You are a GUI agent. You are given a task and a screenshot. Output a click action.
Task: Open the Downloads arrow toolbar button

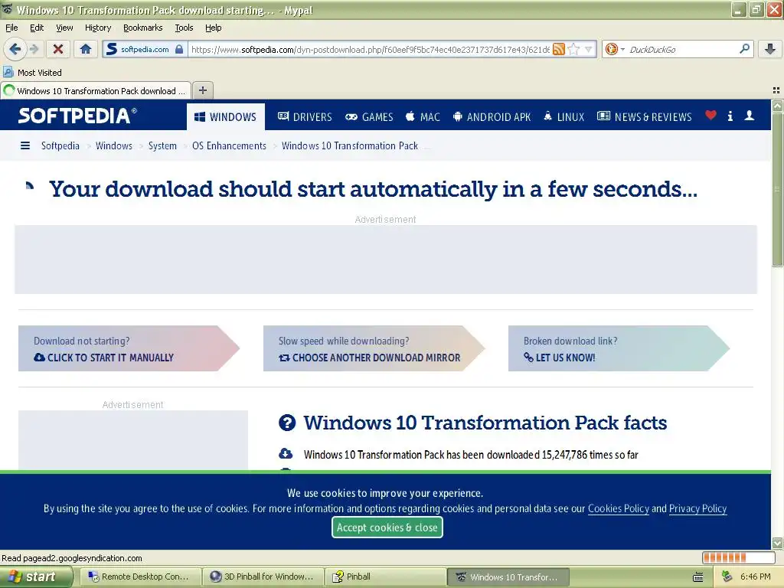[x=770, y=49]
